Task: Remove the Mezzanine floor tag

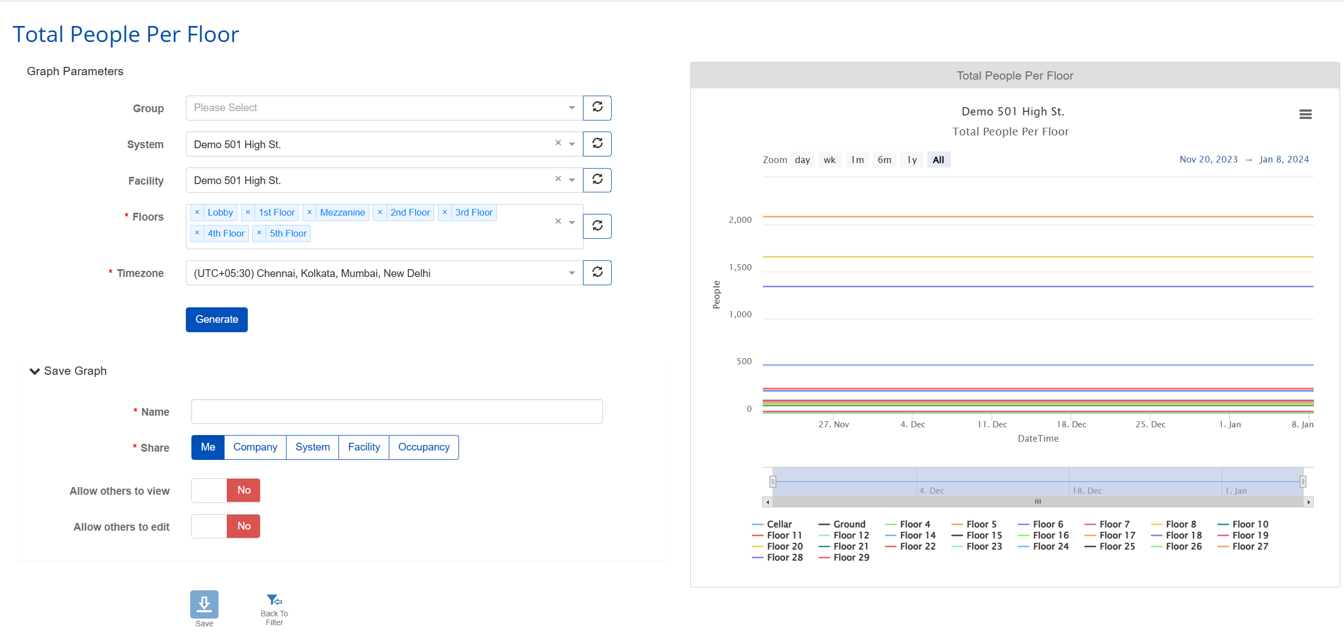Action: point(310,212)
